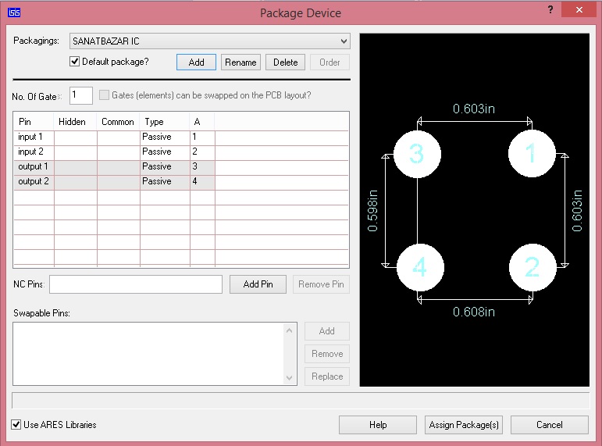Click the Add swapable pins button
Viewport: 602px width, 446px height.
327,331
